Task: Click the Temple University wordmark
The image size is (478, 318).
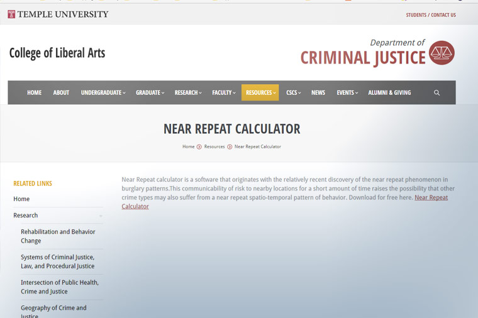Action: (63, 14)
